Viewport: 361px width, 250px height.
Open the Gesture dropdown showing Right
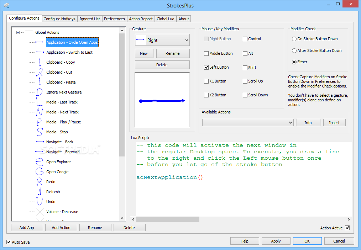(162, 40)
